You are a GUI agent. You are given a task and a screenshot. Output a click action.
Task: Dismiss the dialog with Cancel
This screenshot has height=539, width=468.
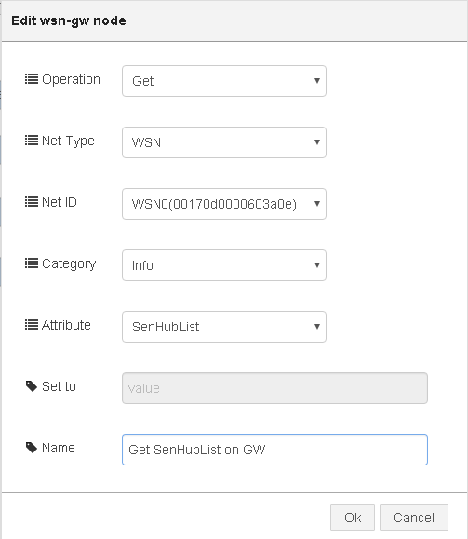[x=414, y=518]
